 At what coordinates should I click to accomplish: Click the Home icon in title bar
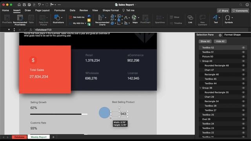click(19, 5)
